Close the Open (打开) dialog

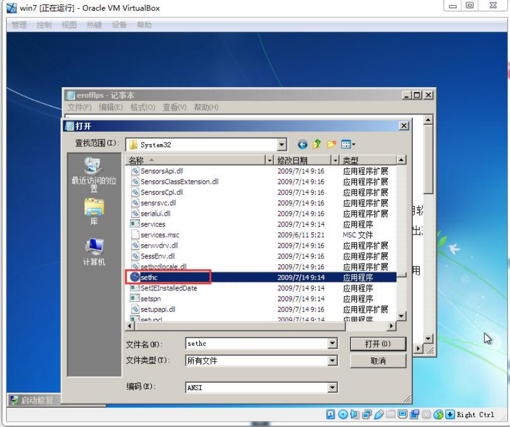click(x=404, y=126)
